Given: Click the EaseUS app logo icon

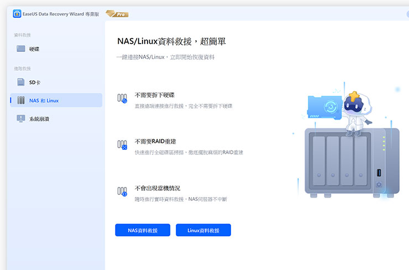Looking at the screenshot, I should [17, 14].
